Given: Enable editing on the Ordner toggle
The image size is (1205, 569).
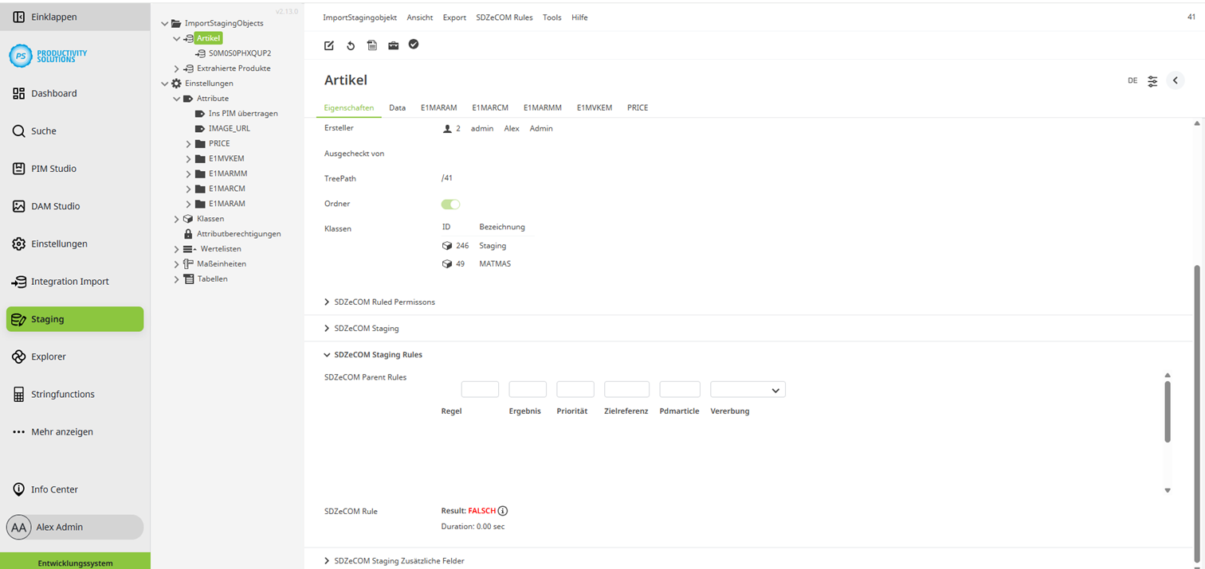Looking at the screenshot, I should (x=450, y=204).
